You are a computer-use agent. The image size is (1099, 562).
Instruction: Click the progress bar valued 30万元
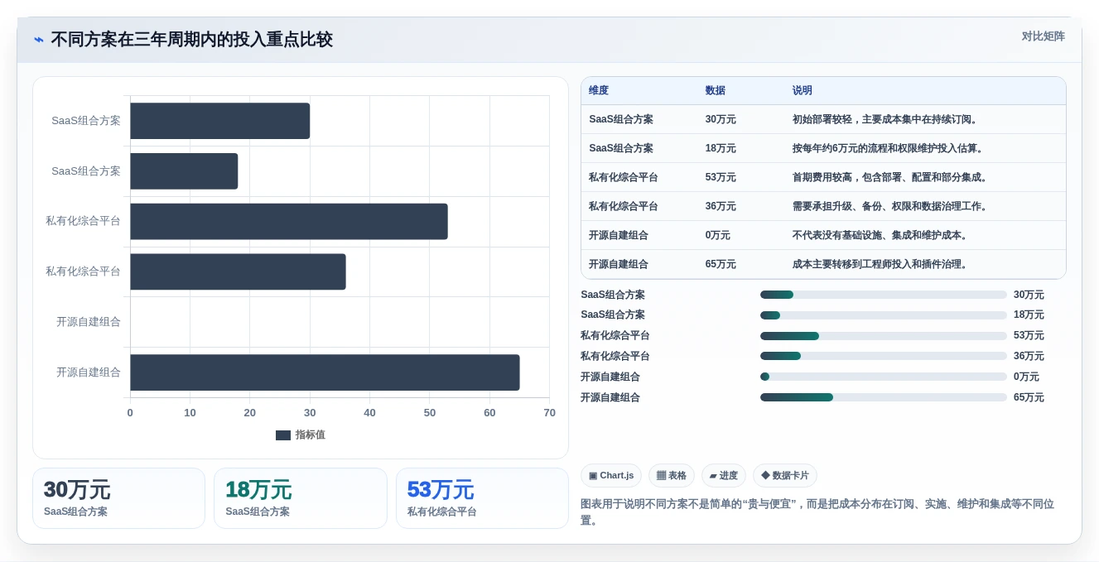(884, 295)
